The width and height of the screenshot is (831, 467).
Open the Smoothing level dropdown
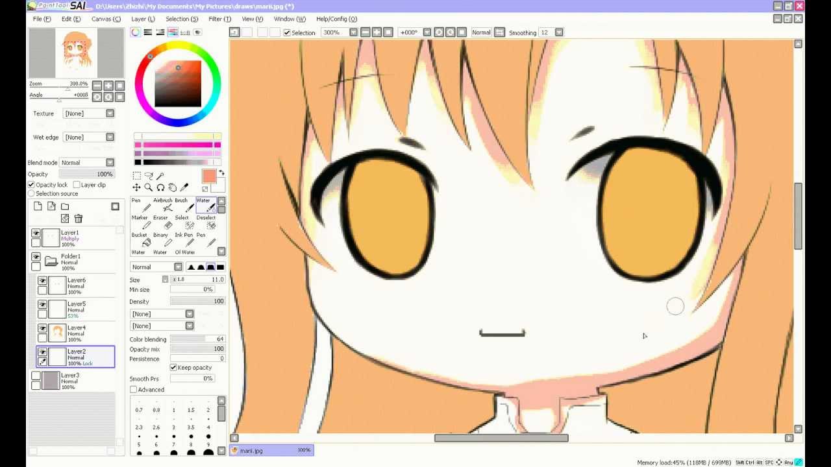point(559,32)
